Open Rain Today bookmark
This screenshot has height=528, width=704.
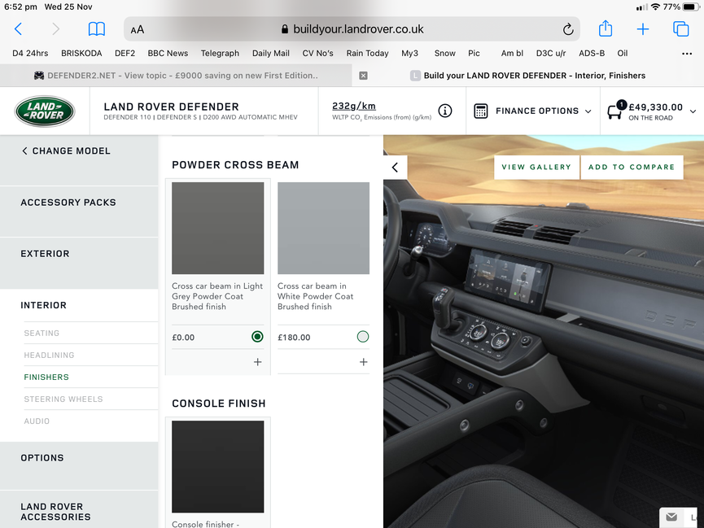[367, 54]
